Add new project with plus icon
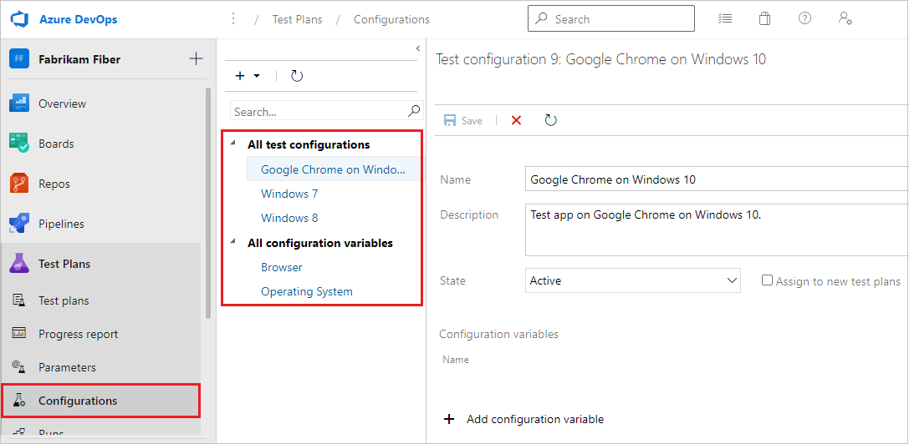Image resolution: width=909 pixels, height=444 pixels. (196, 58)
